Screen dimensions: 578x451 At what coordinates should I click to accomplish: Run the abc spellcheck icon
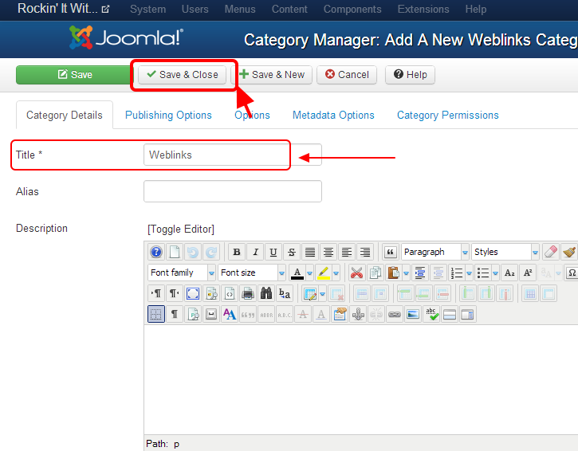(x=431, y=314)
